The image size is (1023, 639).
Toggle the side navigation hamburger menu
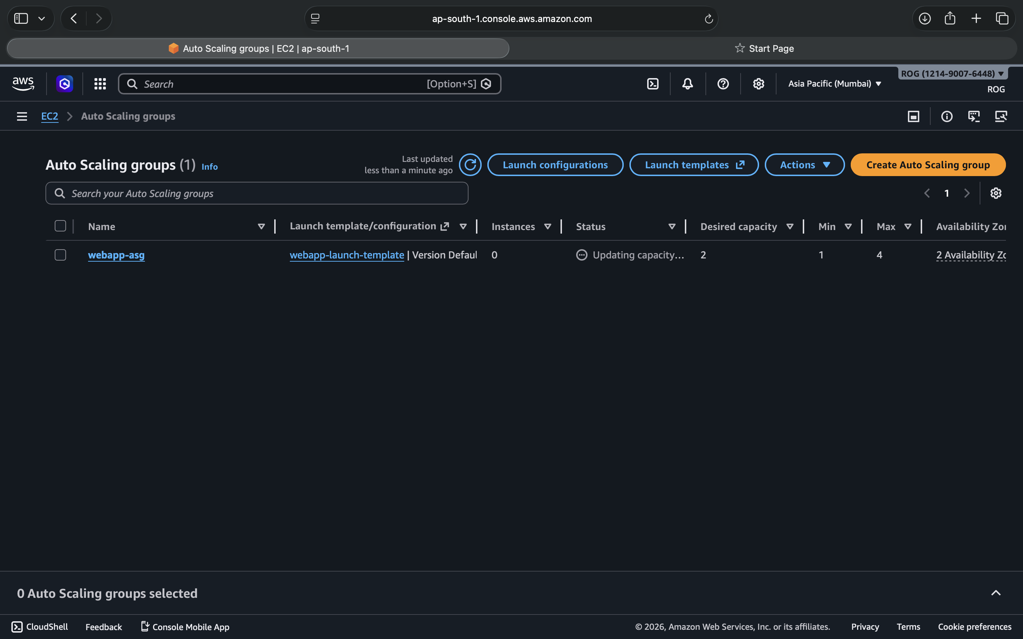point(22,116)
